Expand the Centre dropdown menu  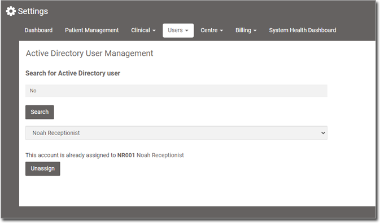212,30
